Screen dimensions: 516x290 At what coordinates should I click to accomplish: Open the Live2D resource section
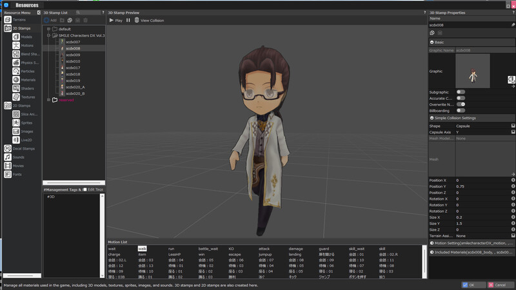[x=26, y=140]
